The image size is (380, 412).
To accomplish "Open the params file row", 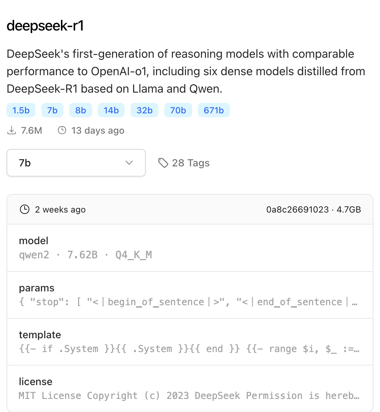I will click(190, 295).
